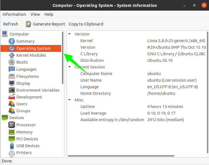Select the Environment Variables tree item
Screen dimensions: 209x165
coord(38,90)
